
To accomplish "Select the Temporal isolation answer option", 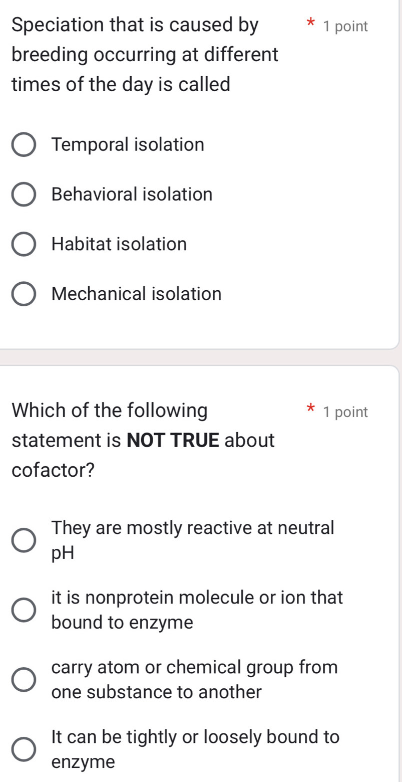I will (x=128, y=145).
